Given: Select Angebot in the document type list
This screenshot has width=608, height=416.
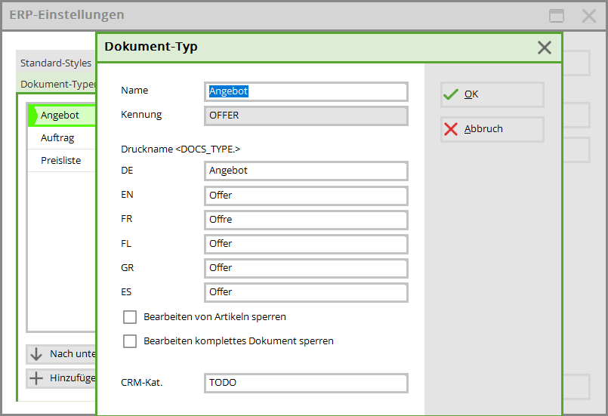Looking at the screenshot, I should (x=60, y=116).
